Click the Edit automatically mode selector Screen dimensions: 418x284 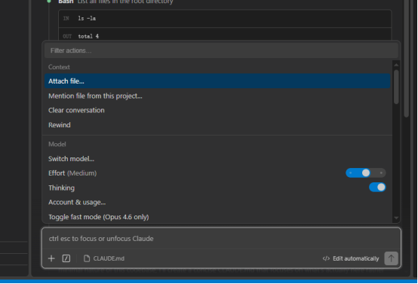[x=351, y=258]
